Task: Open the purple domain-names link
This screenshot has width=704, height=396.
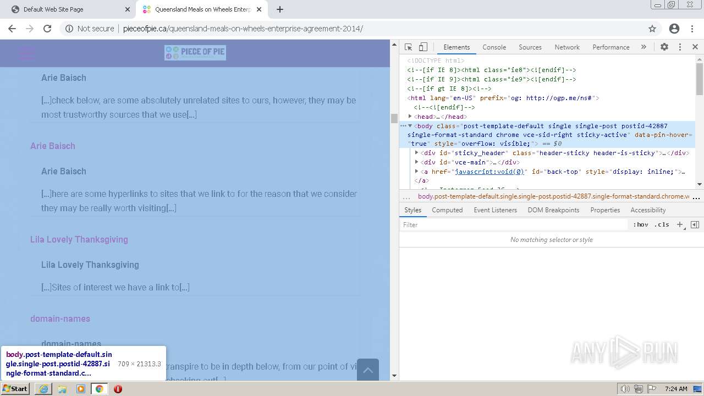Action: point(60,318)
